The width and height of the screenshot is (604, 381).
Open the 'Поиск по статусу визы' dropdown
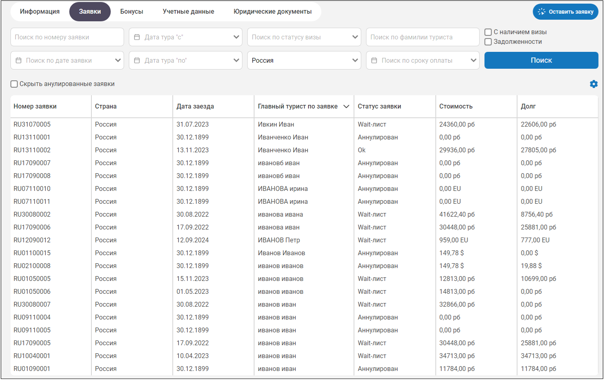(x=304, y=37)
